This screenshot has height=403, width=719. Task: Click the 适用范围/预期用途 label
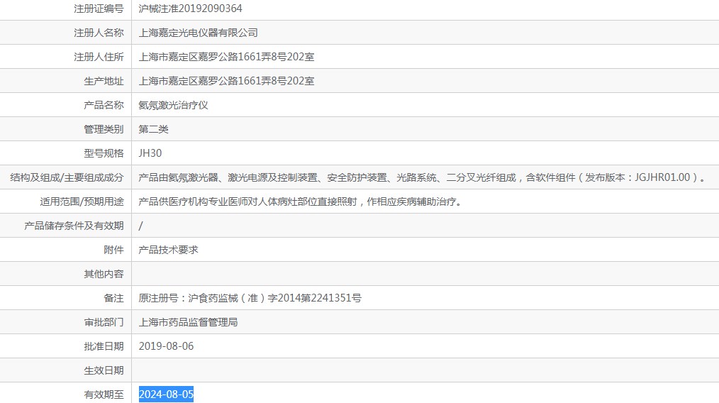pyautogui.click(x=82, y=201)
